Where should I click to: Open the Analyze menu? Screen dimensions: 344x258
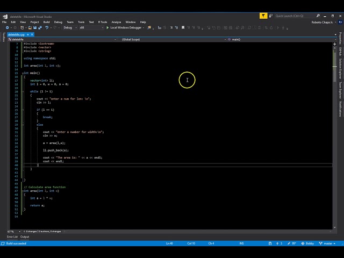click(116, 22)
